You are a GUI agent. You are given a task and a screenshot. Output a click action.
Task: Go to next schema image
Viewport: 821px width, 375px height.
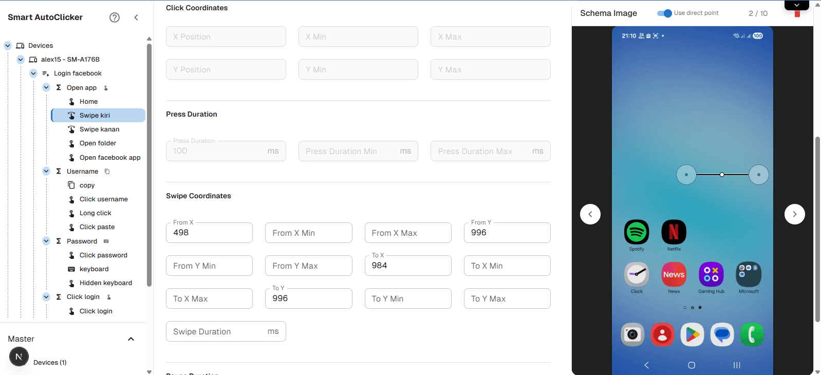point(794,214)
